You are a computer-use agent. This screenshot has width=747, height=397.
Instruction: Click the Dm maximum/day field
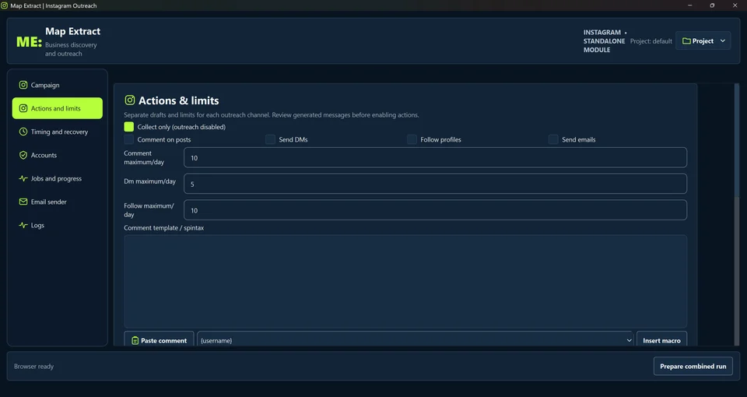(435, 184)
